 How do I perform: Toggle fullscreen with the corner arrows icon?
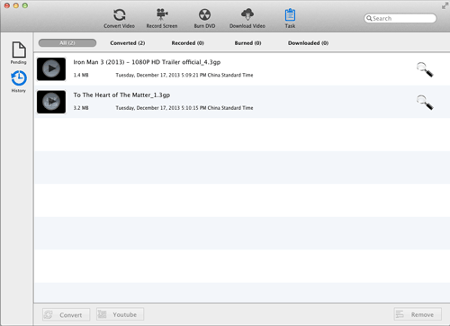click(x=445, y=5)
